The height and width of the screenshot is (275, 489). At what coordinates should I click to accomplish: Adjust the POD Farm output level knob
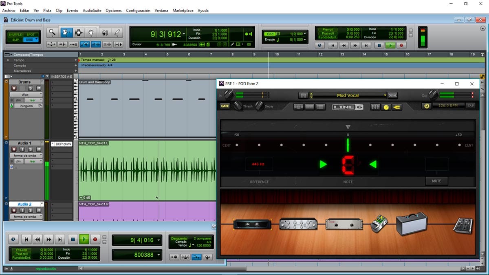click(x=434, y=95)
